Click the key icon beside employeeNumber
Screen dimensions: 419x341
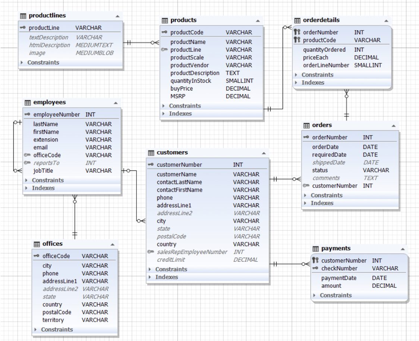(x=28, y=115)
